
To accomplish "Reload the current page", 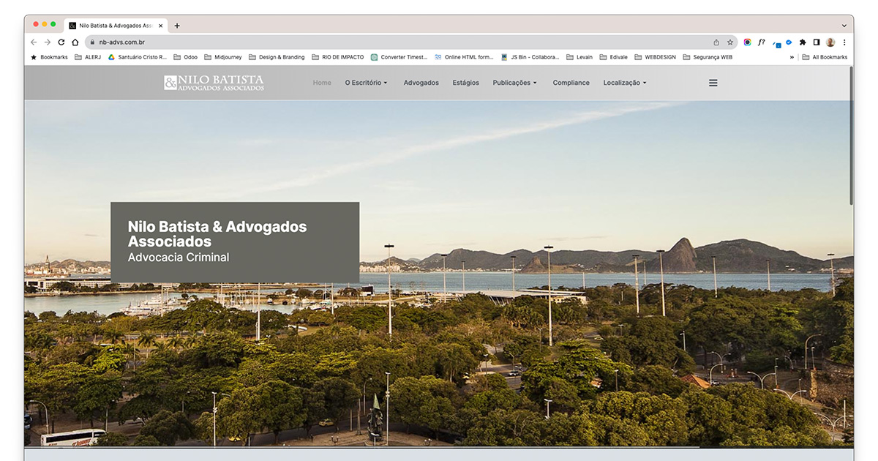I will 61,42.
